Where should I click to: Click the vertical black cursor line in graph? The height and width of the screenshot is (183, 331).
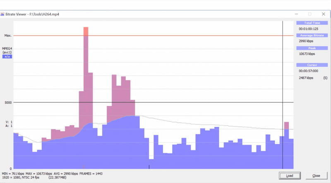[283, 83]
